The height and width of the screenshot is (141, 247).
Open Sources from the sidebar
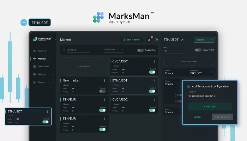pos(42,51)
